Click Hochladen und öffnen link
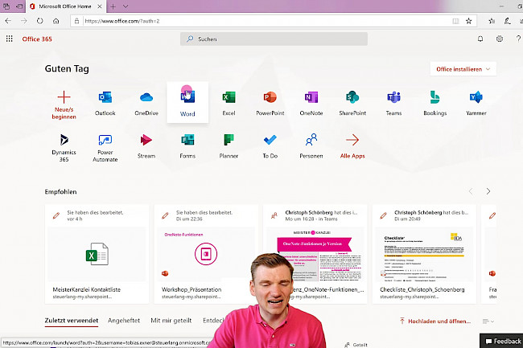The width and height of the screenshot is (523, 348). pyautogui.click(x=435, y=321)
